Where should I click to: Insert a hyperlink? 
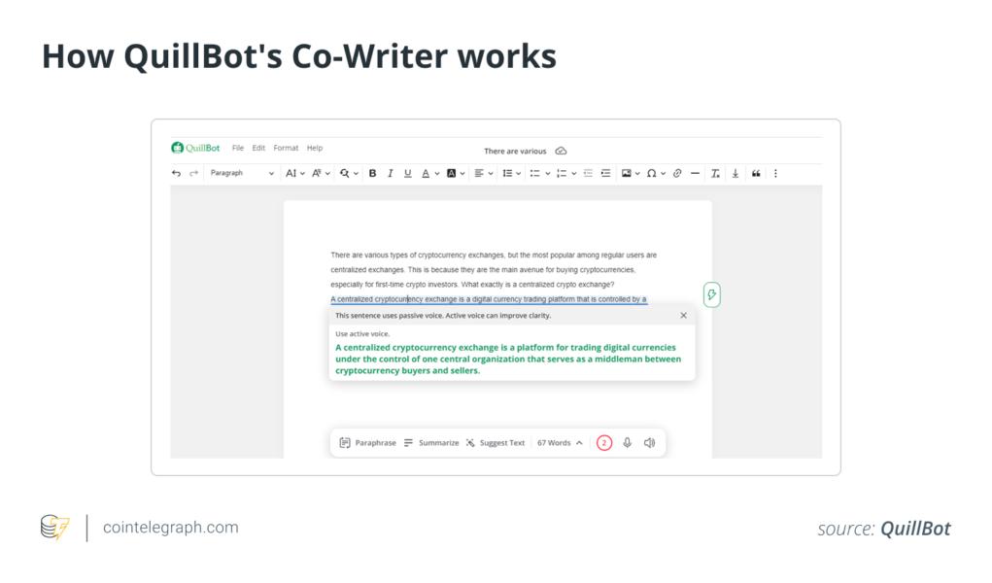677,174
